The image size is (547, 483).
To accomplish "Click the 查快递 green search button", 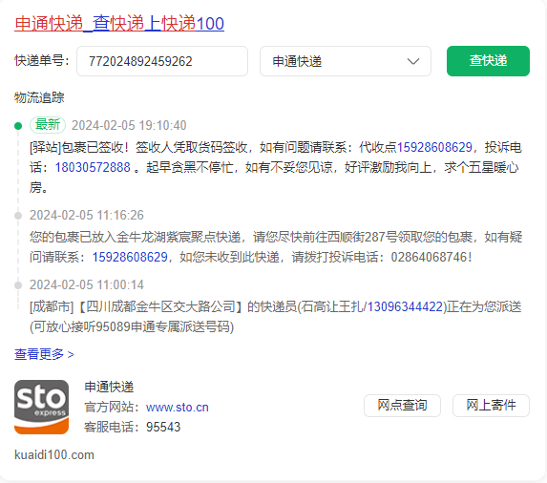I will coord(488,61).
